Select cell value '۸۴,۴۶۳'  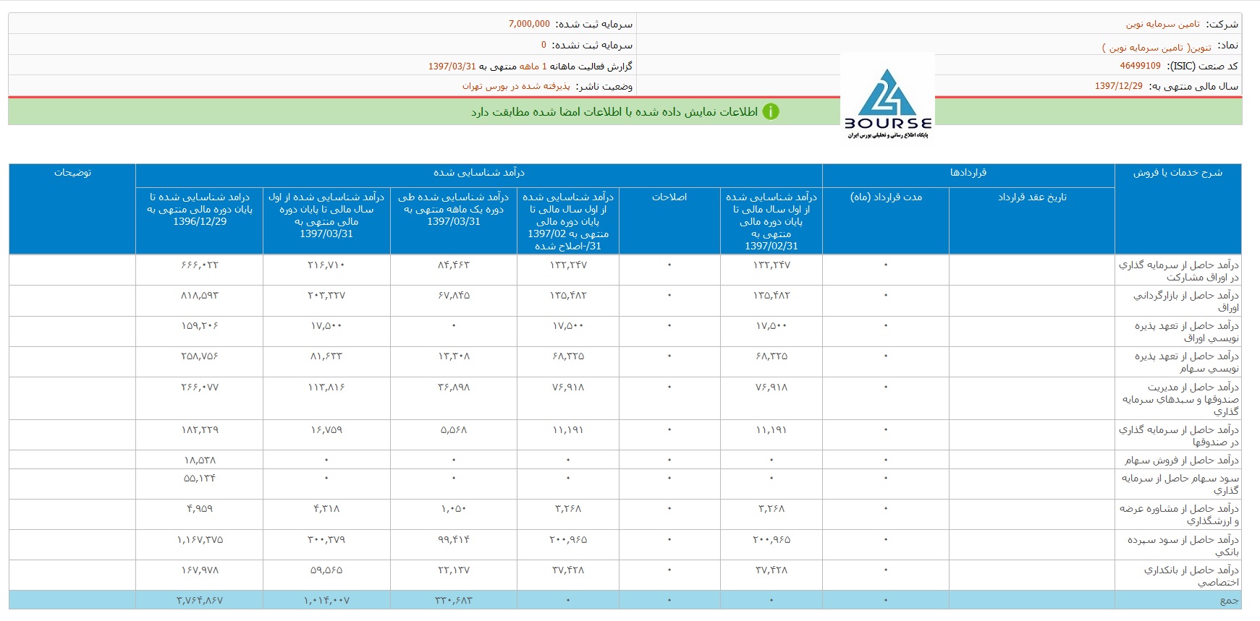pos(454,265)
